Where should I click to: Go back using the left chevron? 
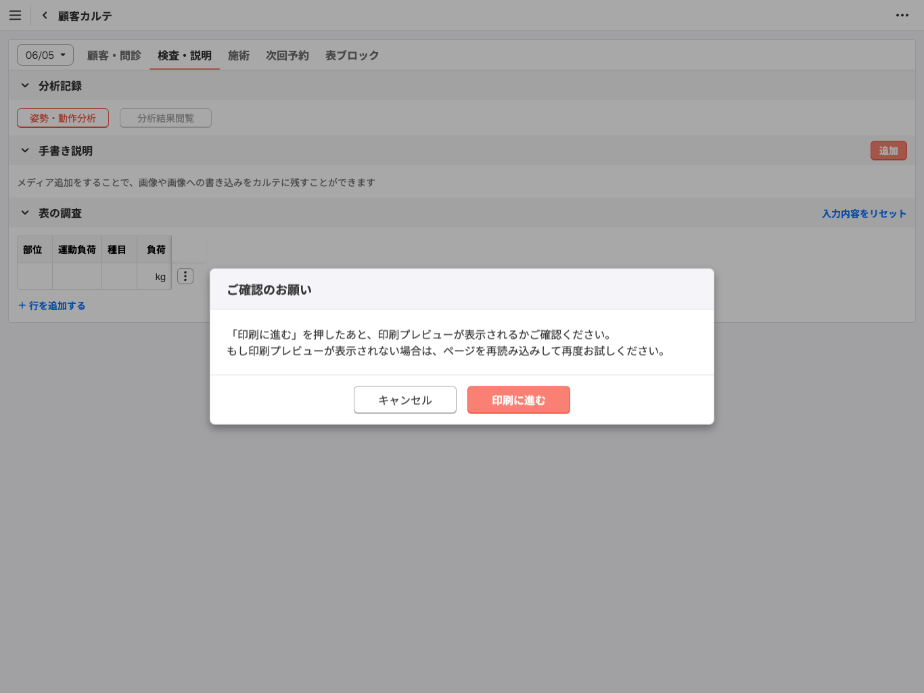tap(45, 15)
